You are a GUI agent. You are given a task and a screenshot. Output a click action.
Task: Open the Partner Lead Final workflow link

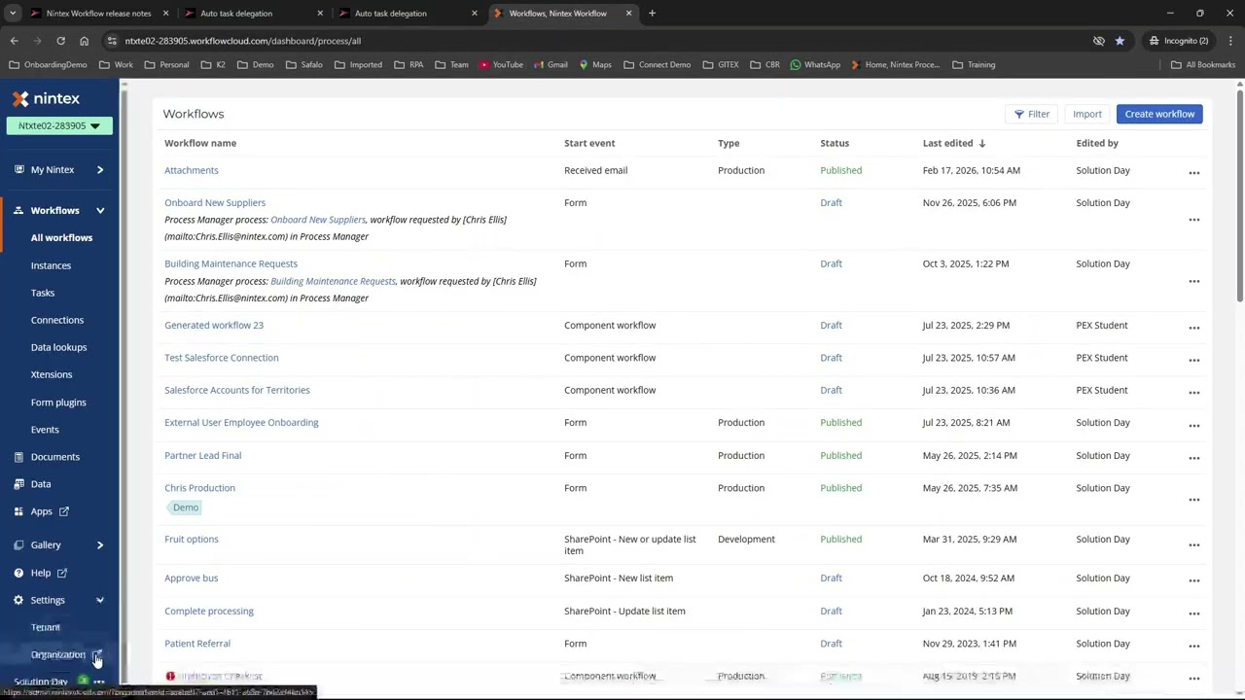tap(202, 455)
